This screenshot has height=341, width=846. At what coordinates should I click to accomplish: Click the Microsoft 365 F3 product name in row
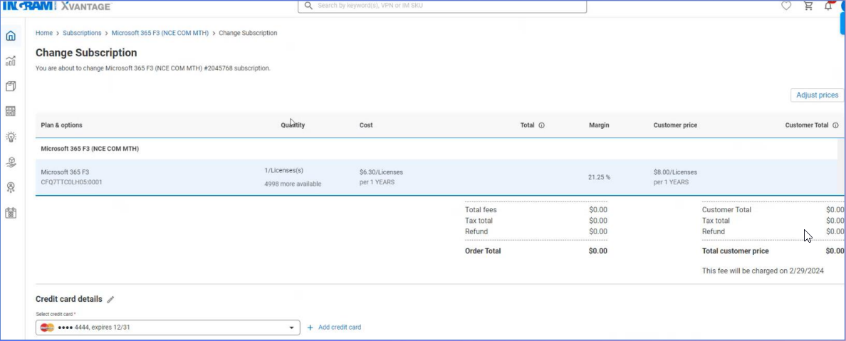65,172
